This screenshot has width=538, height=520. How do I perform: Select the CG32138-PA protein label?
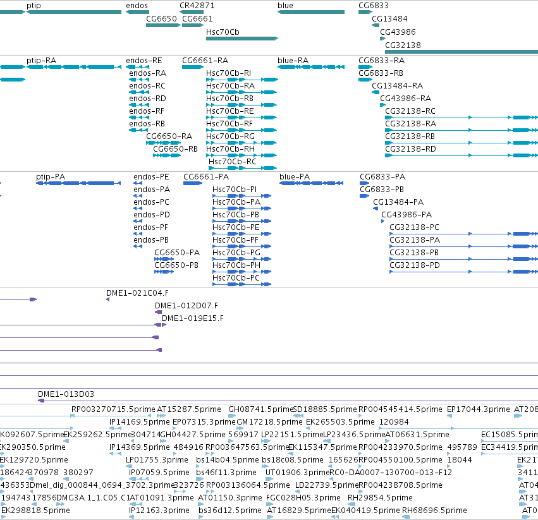coord(415,239)
